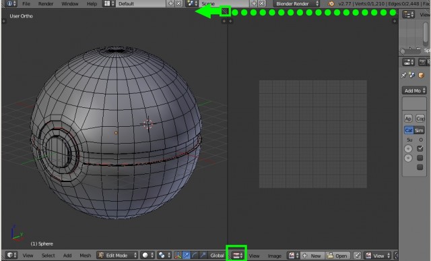
Task: Open the UV editor's View menu
Action: [254, 256]
